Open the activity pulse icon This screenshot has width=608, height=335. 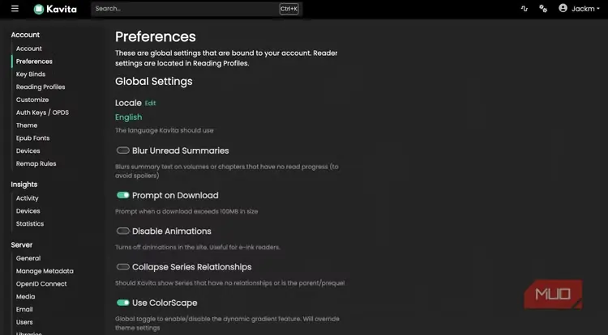[525, 9]
